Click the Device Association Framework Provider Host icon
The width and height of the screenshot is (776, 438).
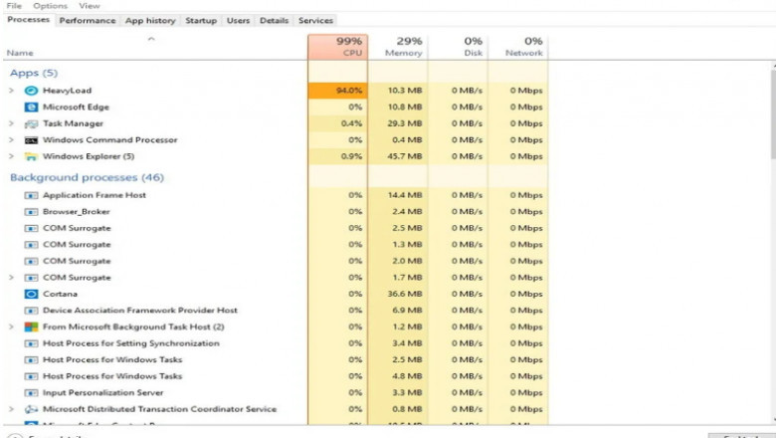[31, 311]
